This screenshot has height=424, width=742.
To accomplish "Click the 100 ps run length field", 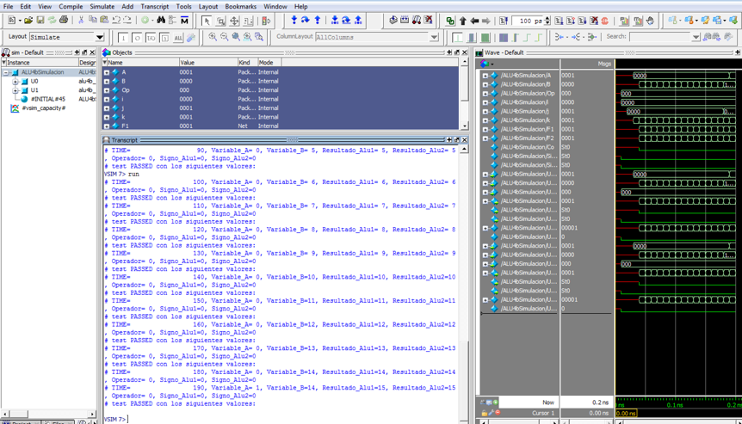I will tap(527, 21).
